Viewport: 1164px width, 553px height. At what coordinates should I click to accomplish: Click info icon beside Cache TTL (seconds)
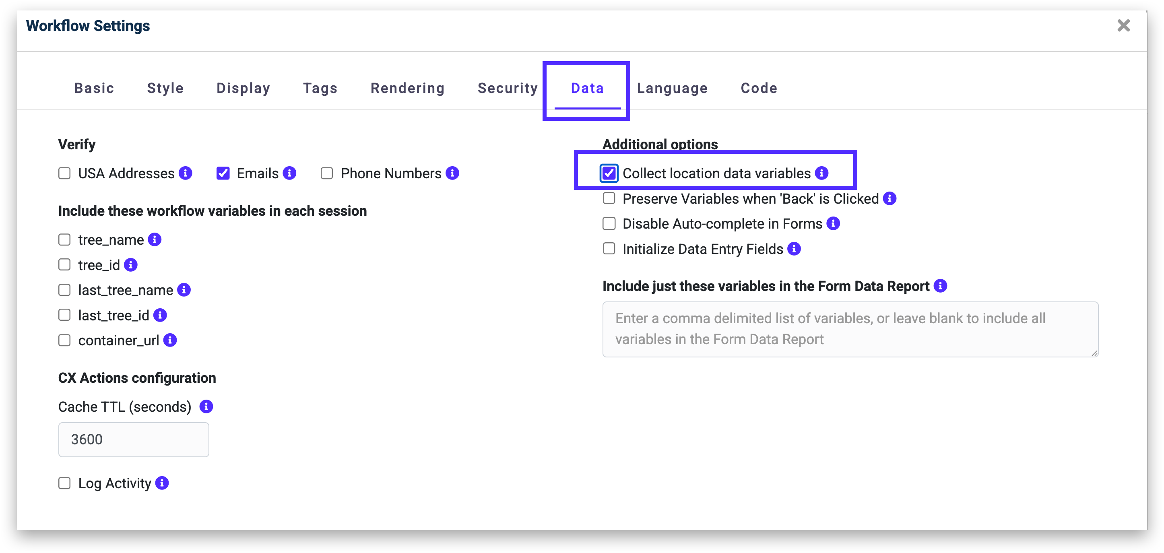pos(206,406)
